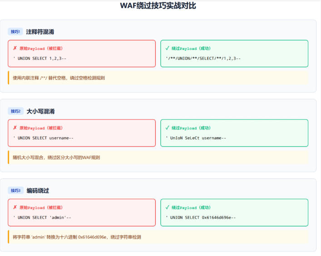Viewport: 321px width, 256px height.
Task: Select the 技巧2 badge
Action: (x=16, y=111)
